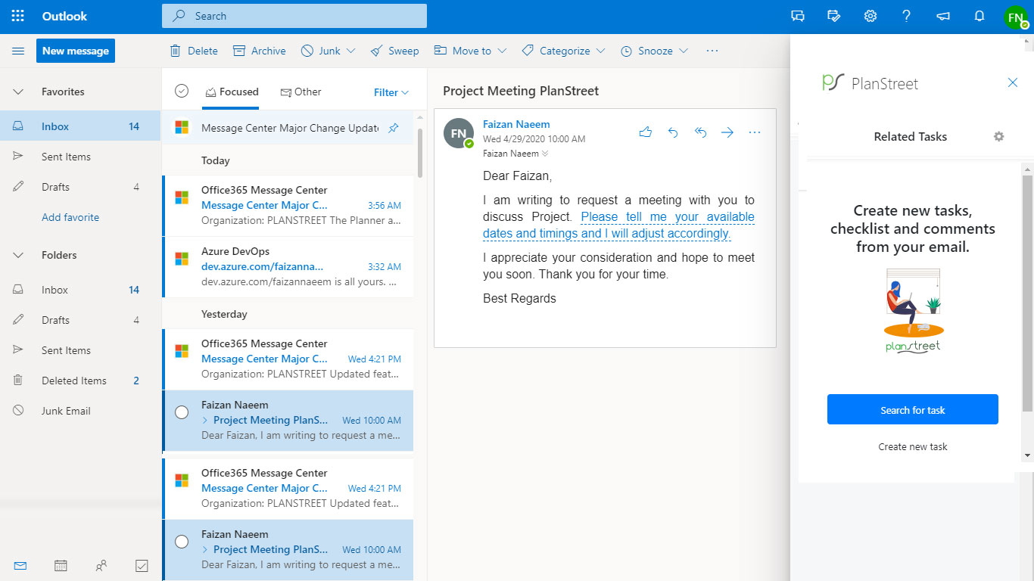
Task: Open the My Day calendar check icon
Action: [834, 16]
